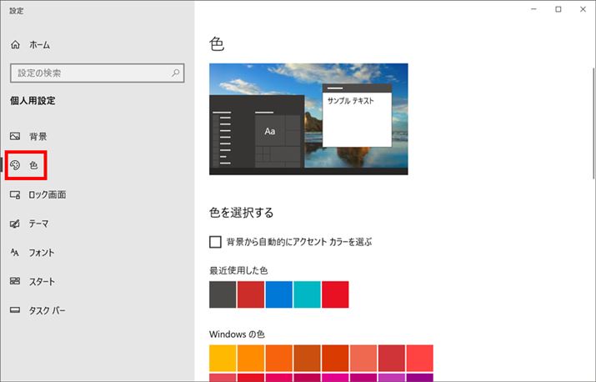The image size is (596, 382).
Task: Open 背景 settings via picture icon
Action: coord(15,136)
